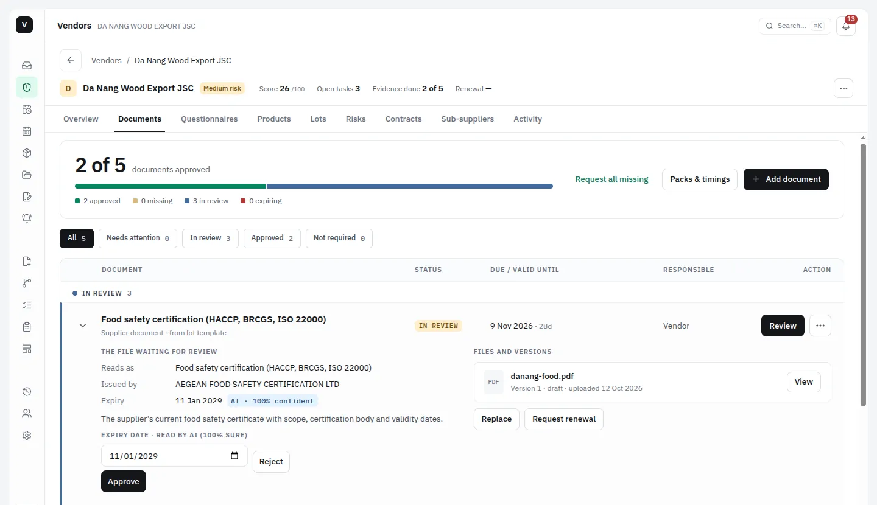Approve the food safety certificate
The width and height of the screenshot is (877, 505).
(x=124, y=481)
